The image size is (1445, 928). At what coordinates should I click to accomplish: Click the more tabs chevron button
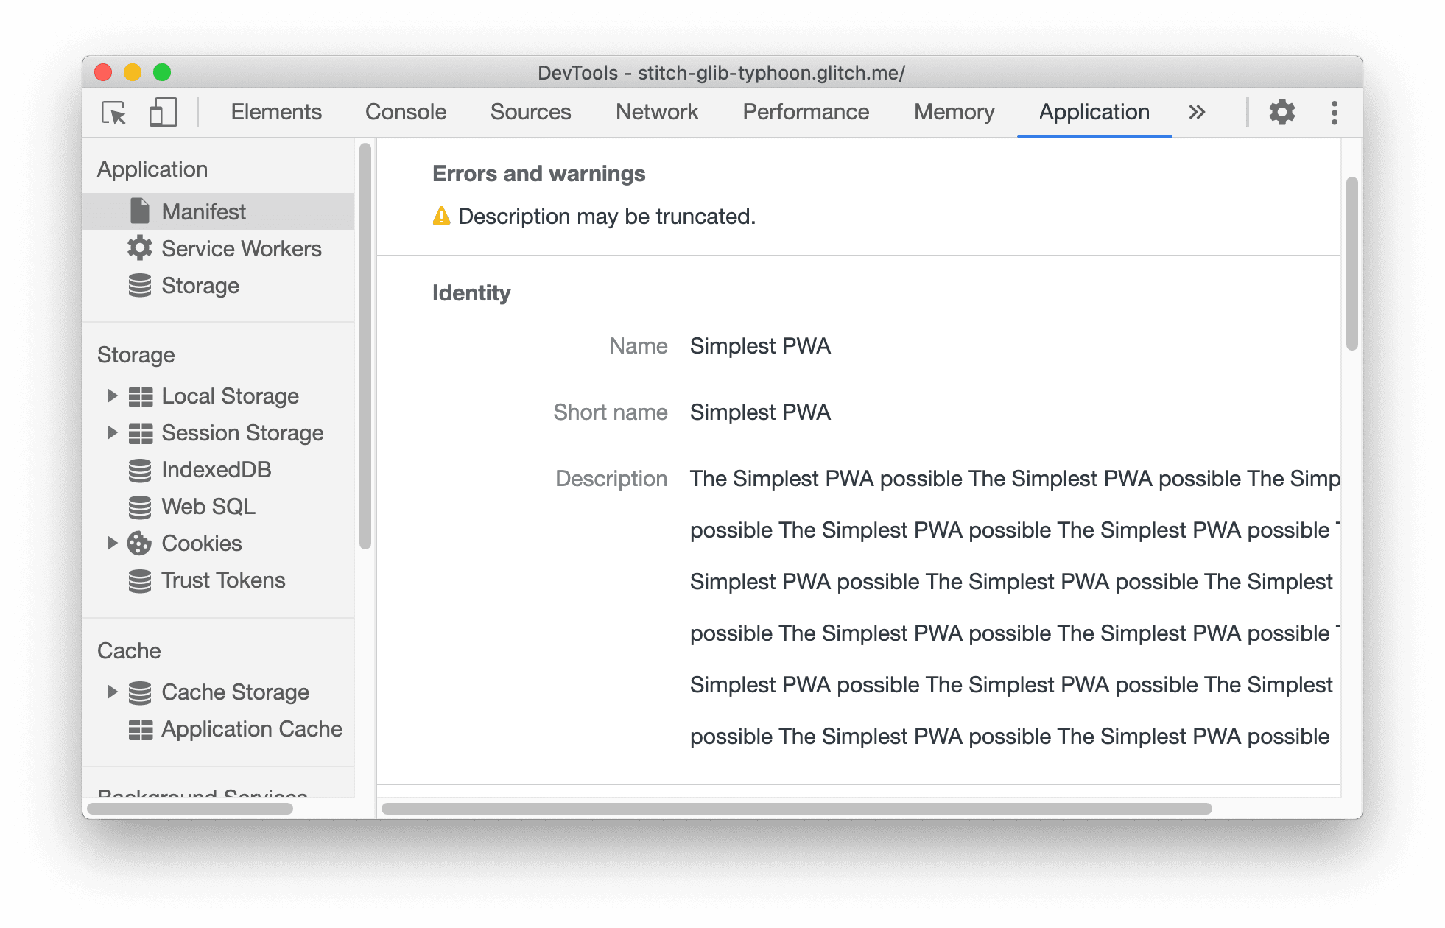coord(1198,110)
